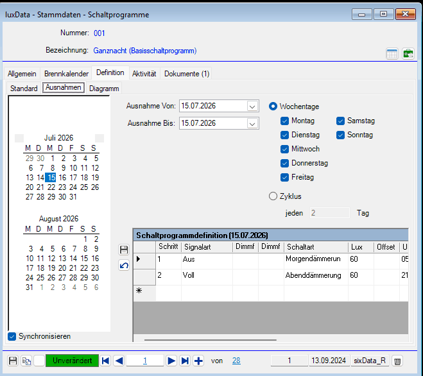Image resolution: width=423 pixels, height=376 pixels.
Task: Click the Schaltart column header
Action: [316, 247]
